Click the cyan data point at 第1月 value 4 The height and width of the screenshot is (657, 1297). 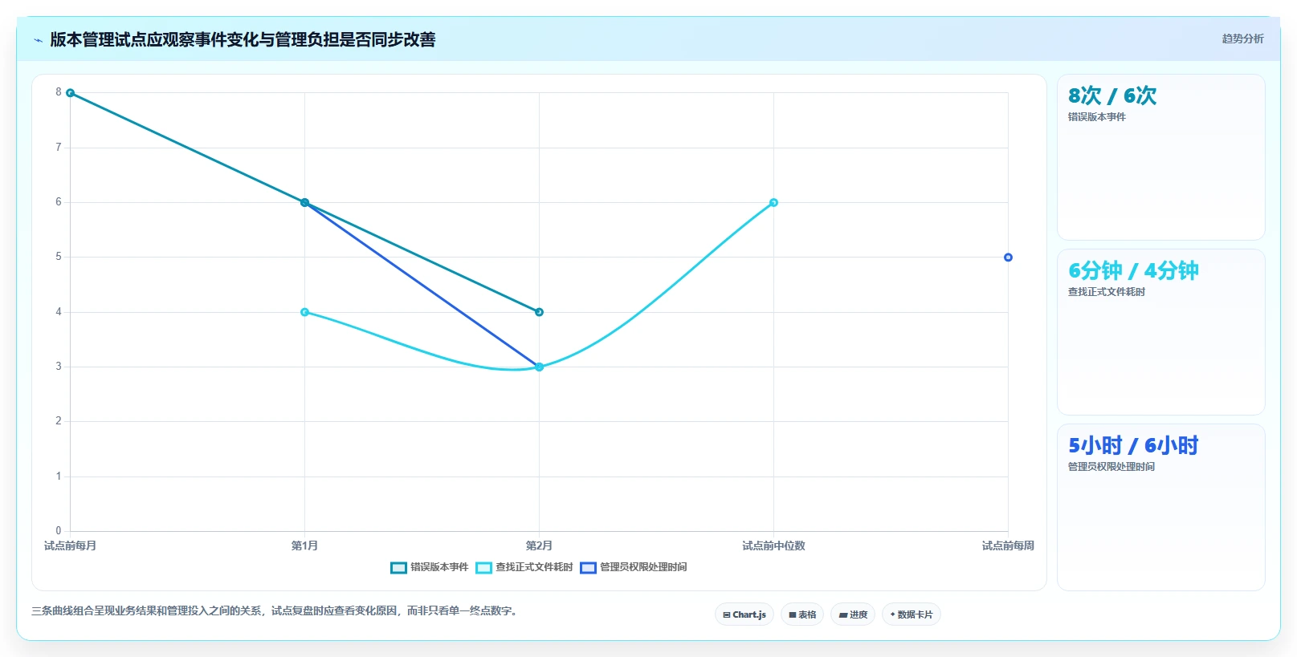pos(304,312)
